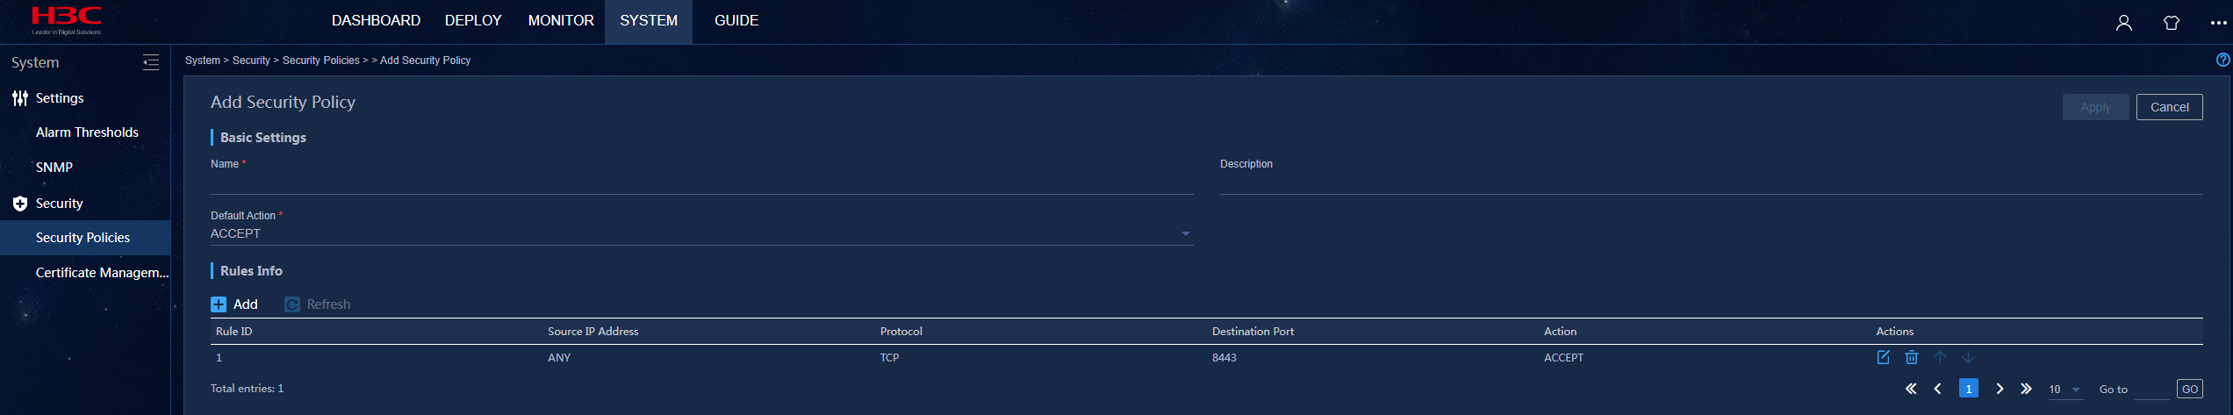Click the help question mark icon
This screenshot has height=415, width=2233.
[x=2222, y=60]
